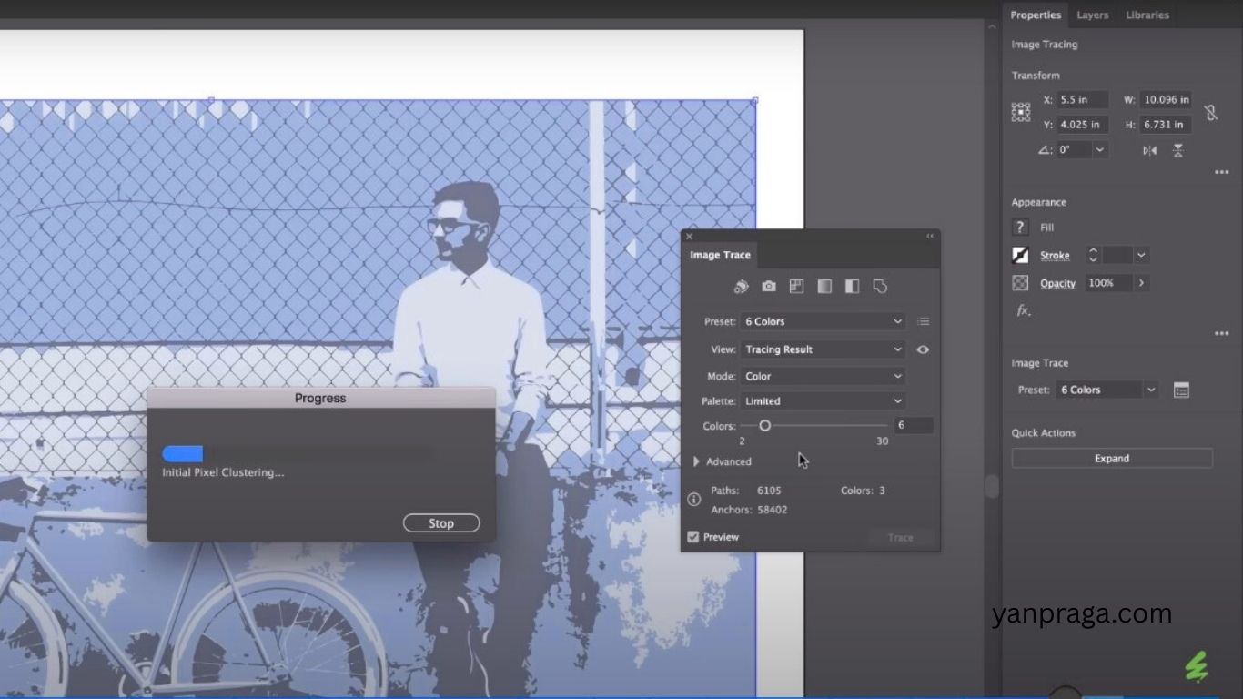This screenshot has width=1243, height=699.
Task: Open the View dropdown showing Tracing Result
Action: [x=823, y=349]
